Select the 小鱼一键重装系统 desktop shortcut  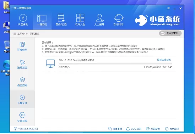(5, 68)
